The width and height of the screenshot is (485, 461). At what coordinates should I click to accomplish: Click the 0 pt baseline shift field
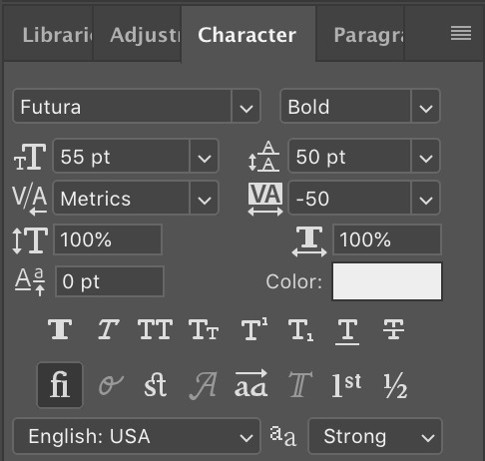point(110,281)
